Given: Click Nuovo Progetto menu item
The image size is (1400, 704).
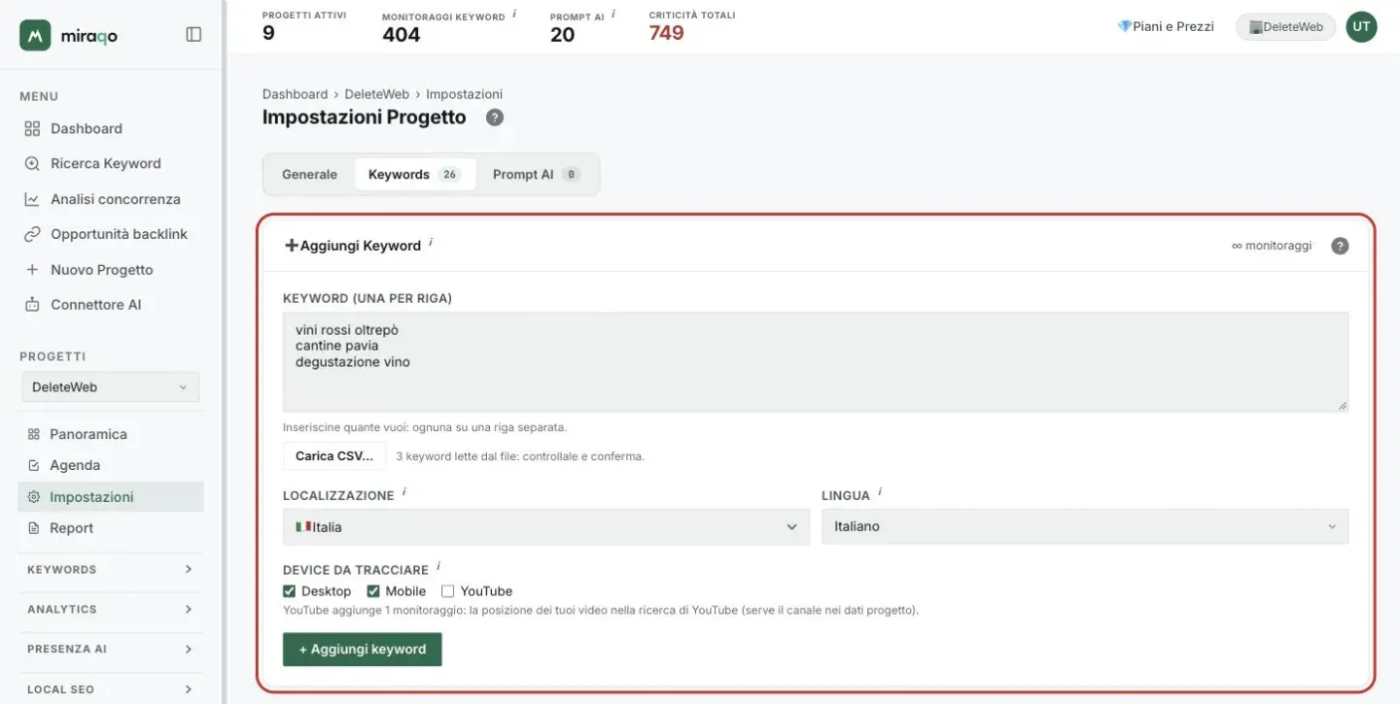Looking at the screenshot, I should (x=102, y=270).
